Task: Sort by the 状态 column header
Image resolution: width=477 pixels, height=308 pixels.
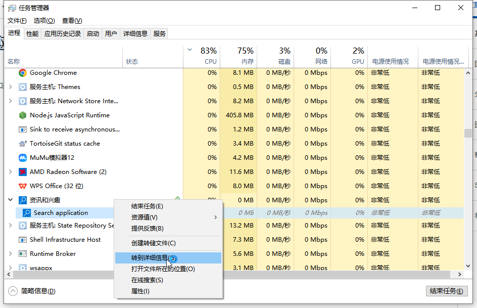Action: coord(153,57)
